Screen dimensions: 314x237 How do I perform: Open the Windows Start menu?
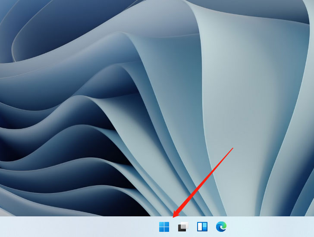(164, 227)
